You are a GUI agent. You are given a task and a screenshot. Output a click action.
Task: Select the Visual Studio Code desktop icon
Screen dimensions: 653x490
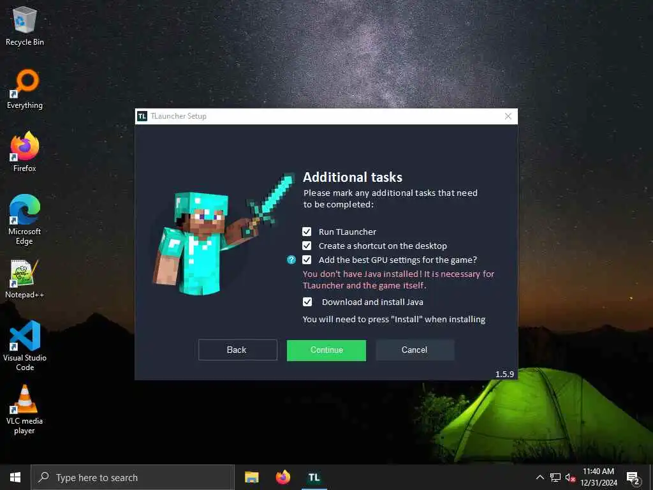25,346
